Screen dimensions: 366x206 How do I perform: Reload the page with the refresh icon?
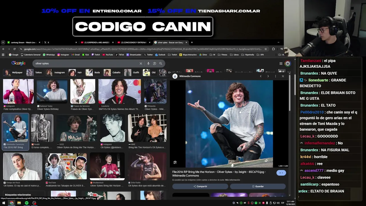point(15,49)
